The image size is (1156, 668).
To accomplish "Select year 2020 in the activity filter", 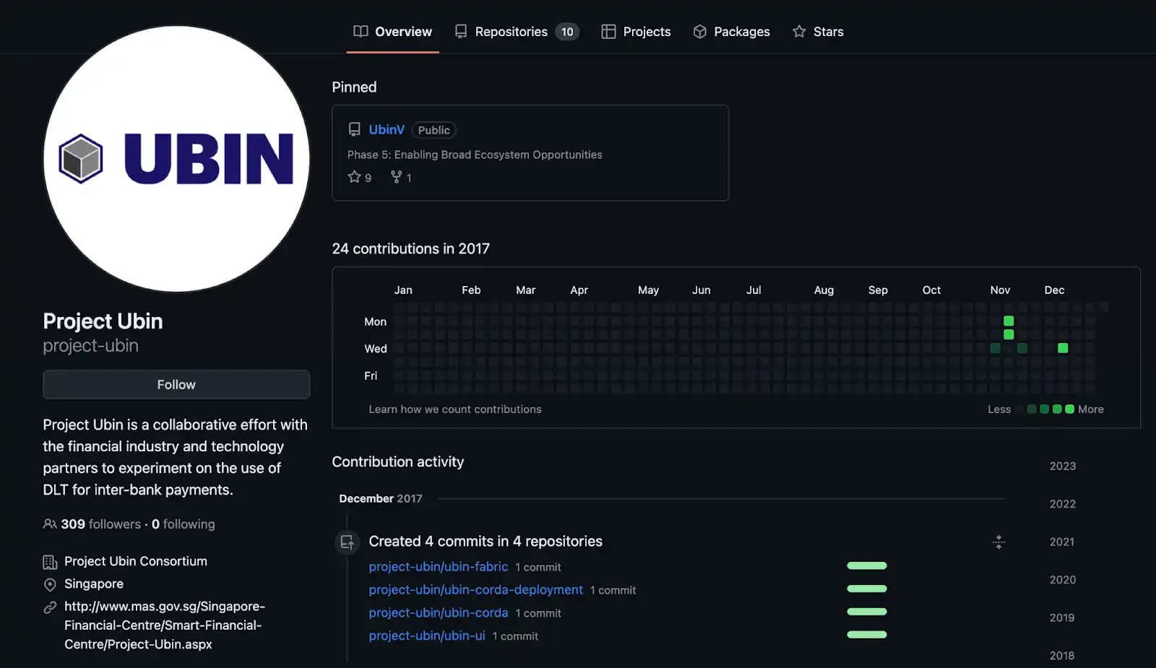I will pyautogui.click(x=1063, y=580).
